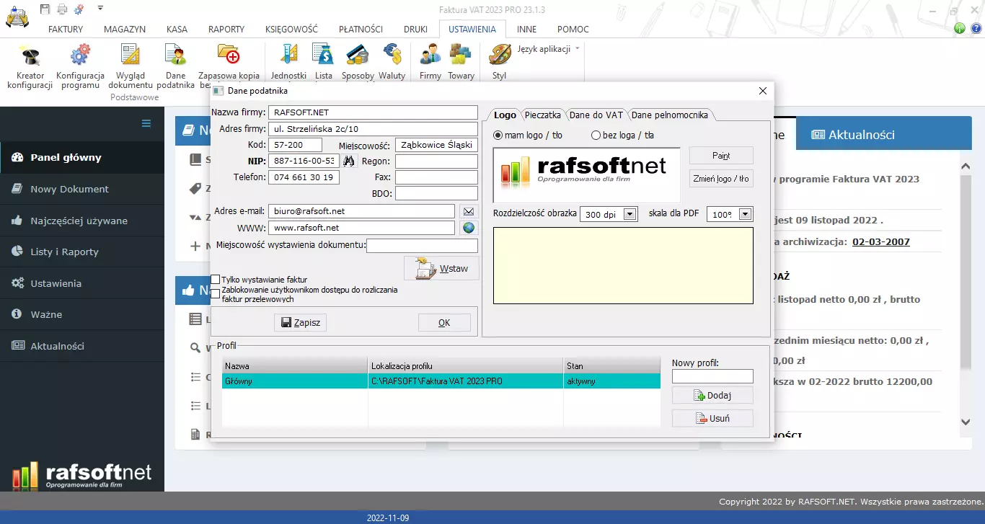Open the 'skala dla PDF' dropdown
The image size is (985, 524).
point(745,214)
